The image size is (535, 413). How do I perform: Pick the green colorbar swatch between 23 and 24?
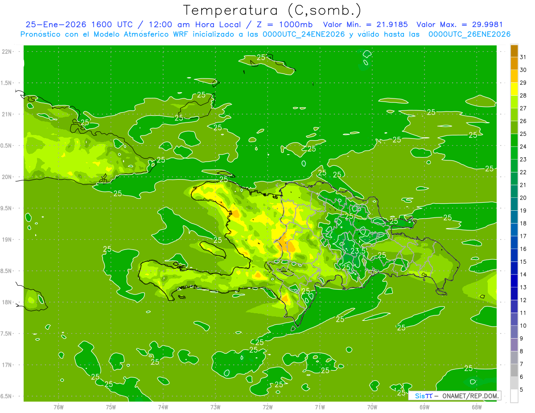[x=514, y=153]
